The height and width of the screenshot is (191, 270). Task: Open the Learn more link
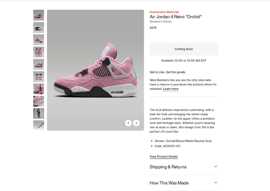point(171,89)
